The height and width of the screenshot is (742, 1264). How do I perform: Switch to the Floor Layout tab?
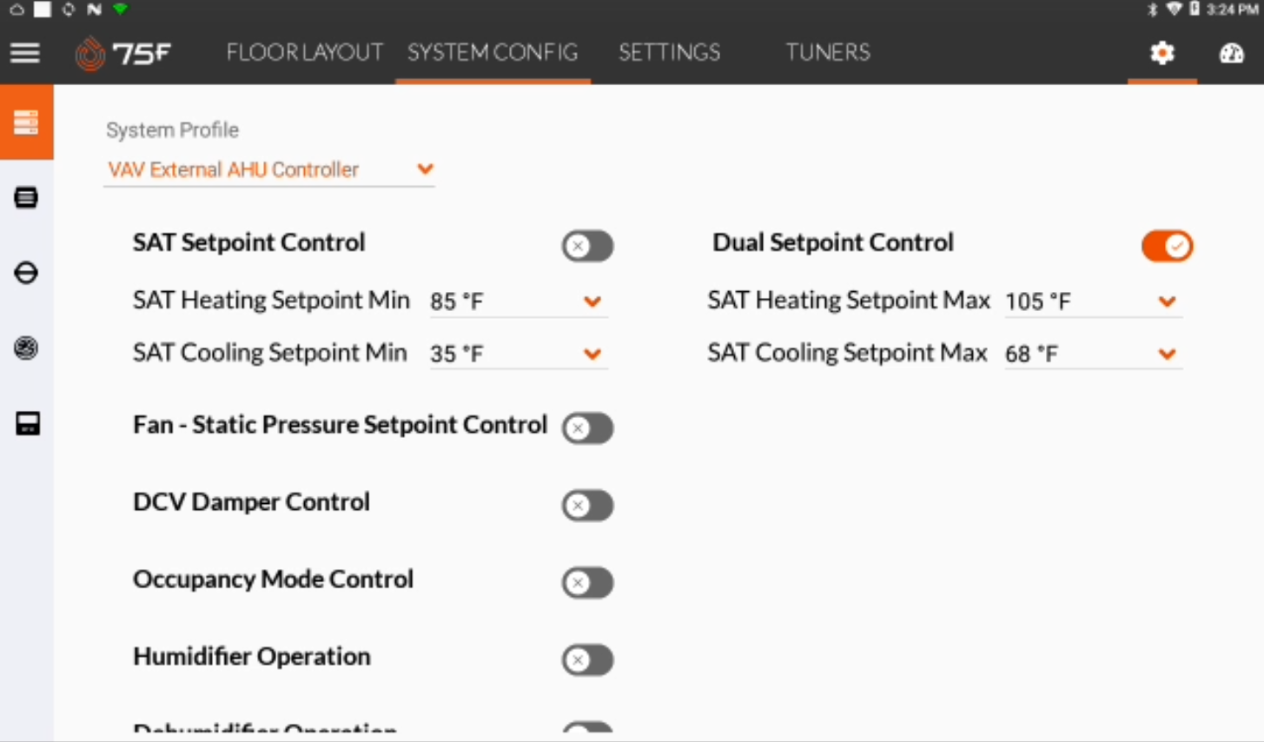pyautogui.click(x=303, y=53)
